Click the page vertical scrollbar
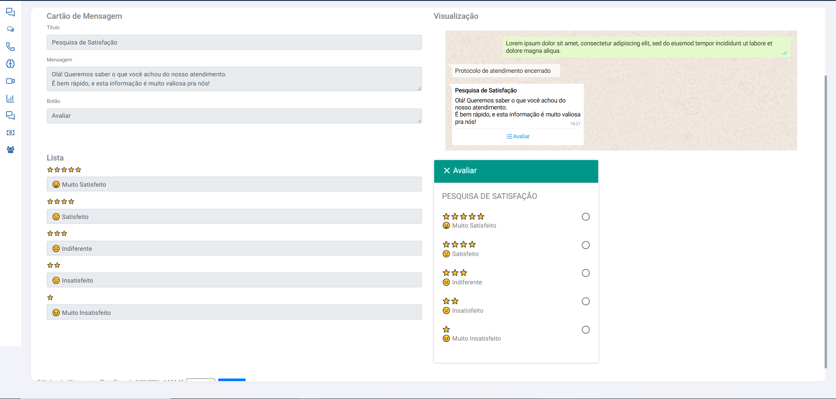 click(x=826, y=222)
